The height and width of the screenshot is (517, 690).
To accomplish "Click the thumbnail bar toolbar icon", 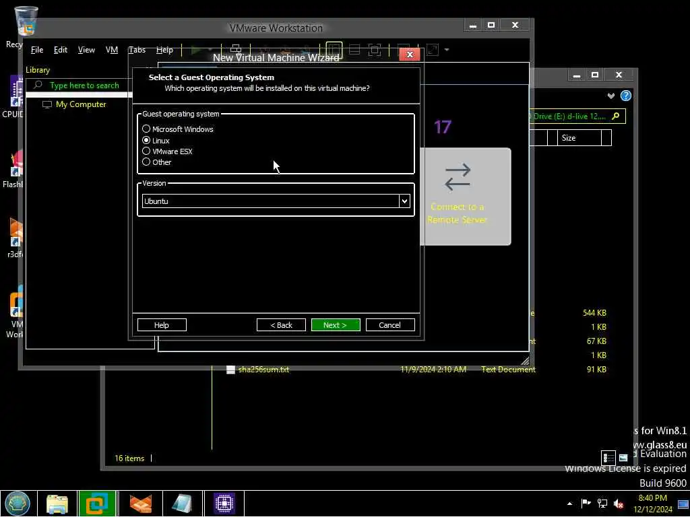I will click(x=354, y=49).
